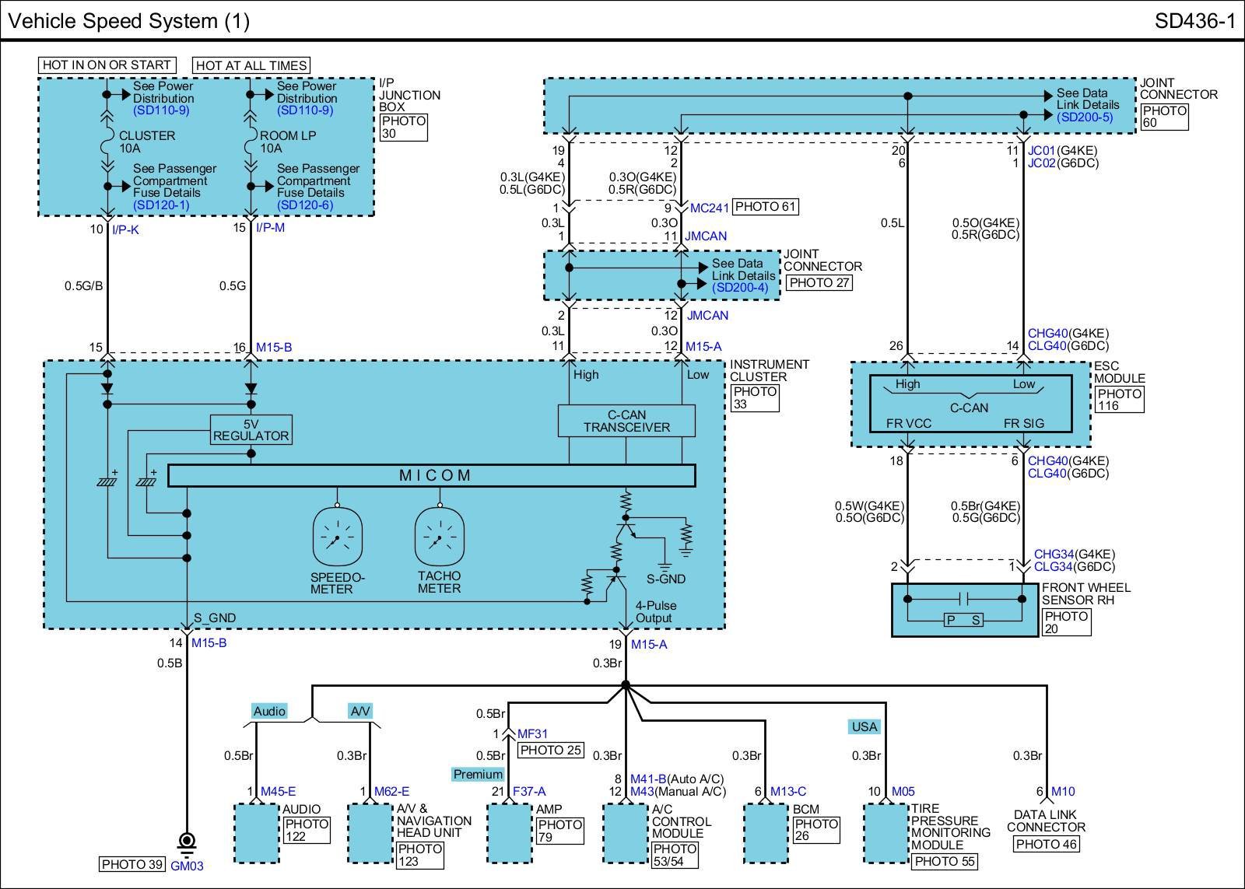Viewport: 1245px width, 889px height.
Task: Click the BCM module dashed box
Action: [x=766, y=833]
